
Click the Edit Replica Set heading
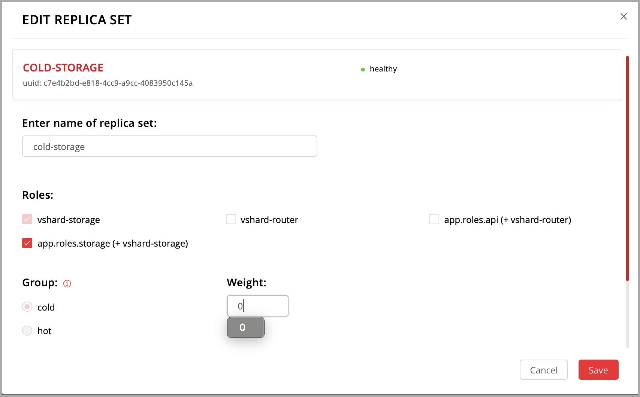(x=77, y=20)
